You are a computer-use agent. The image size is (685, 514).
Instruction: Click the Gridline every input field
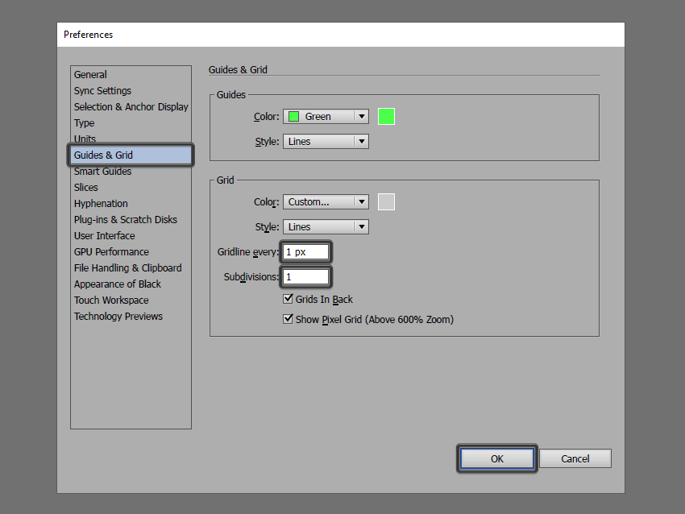coord(305,251)
